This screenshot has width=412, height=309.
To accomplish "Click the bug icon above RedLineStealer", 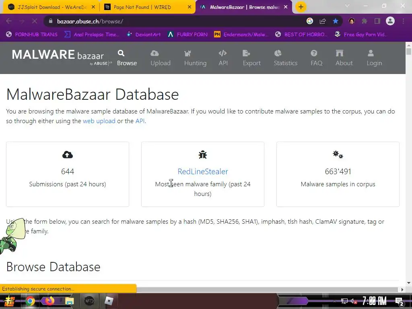I will (x=203, y=155).
